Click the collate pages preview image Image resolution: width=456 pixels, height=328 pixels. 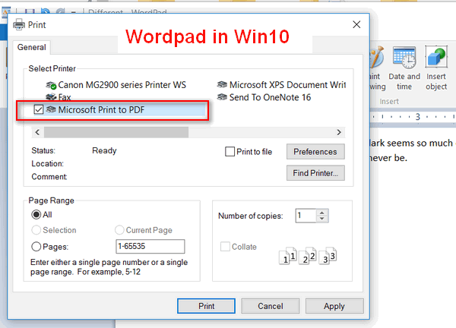click(308, 256)
